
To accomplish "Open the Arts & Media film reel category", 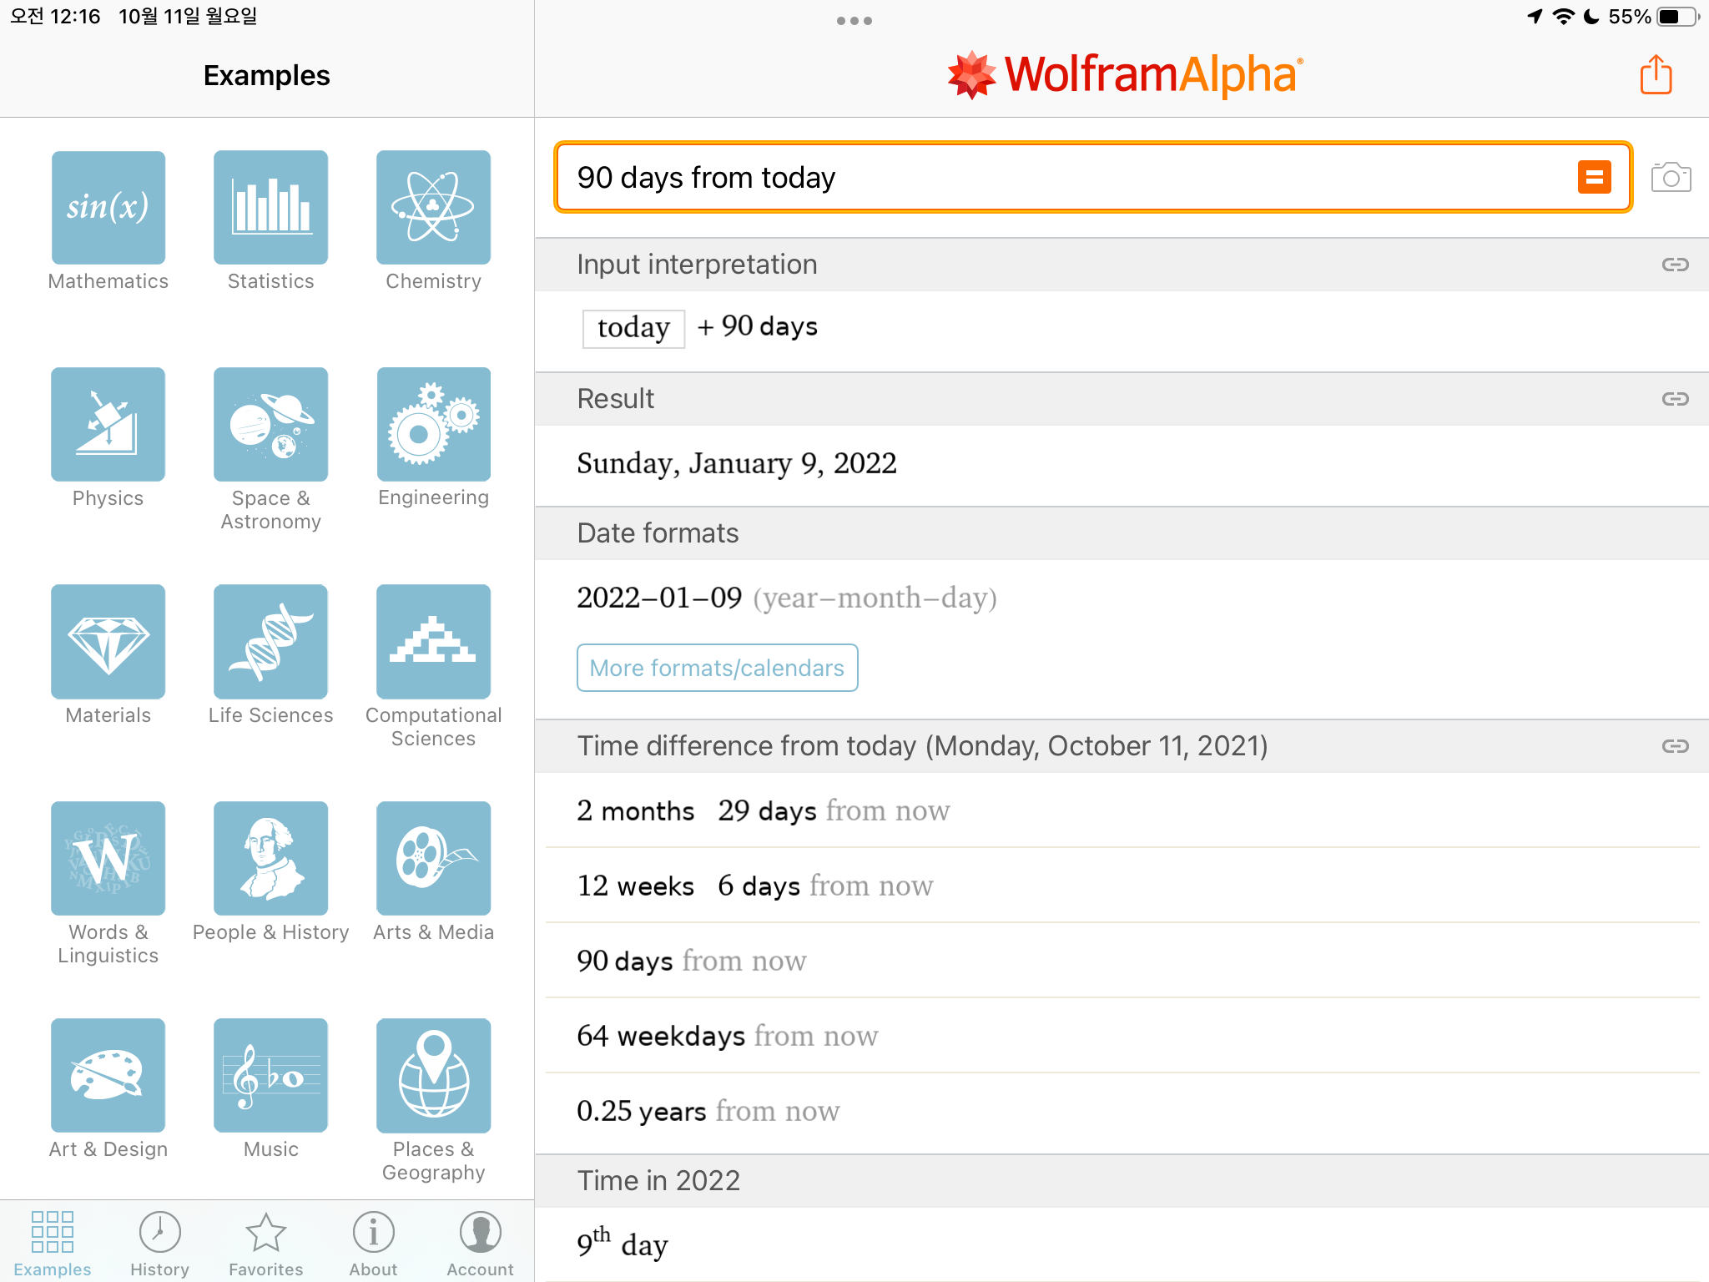I will click(433, 859).
